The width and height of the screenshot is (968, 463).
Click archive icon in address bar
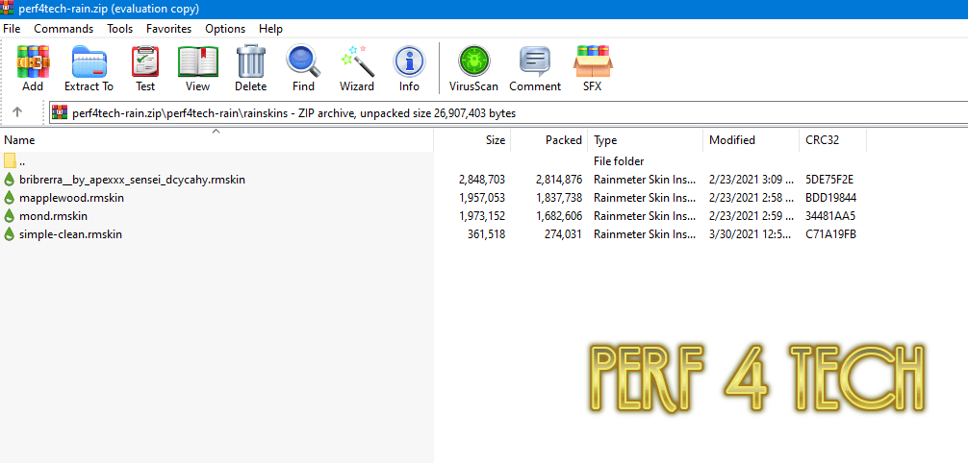click(60, 112)
